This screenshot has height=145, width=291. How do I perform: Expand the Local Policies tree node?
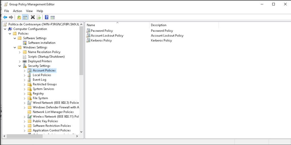[24, 75]
